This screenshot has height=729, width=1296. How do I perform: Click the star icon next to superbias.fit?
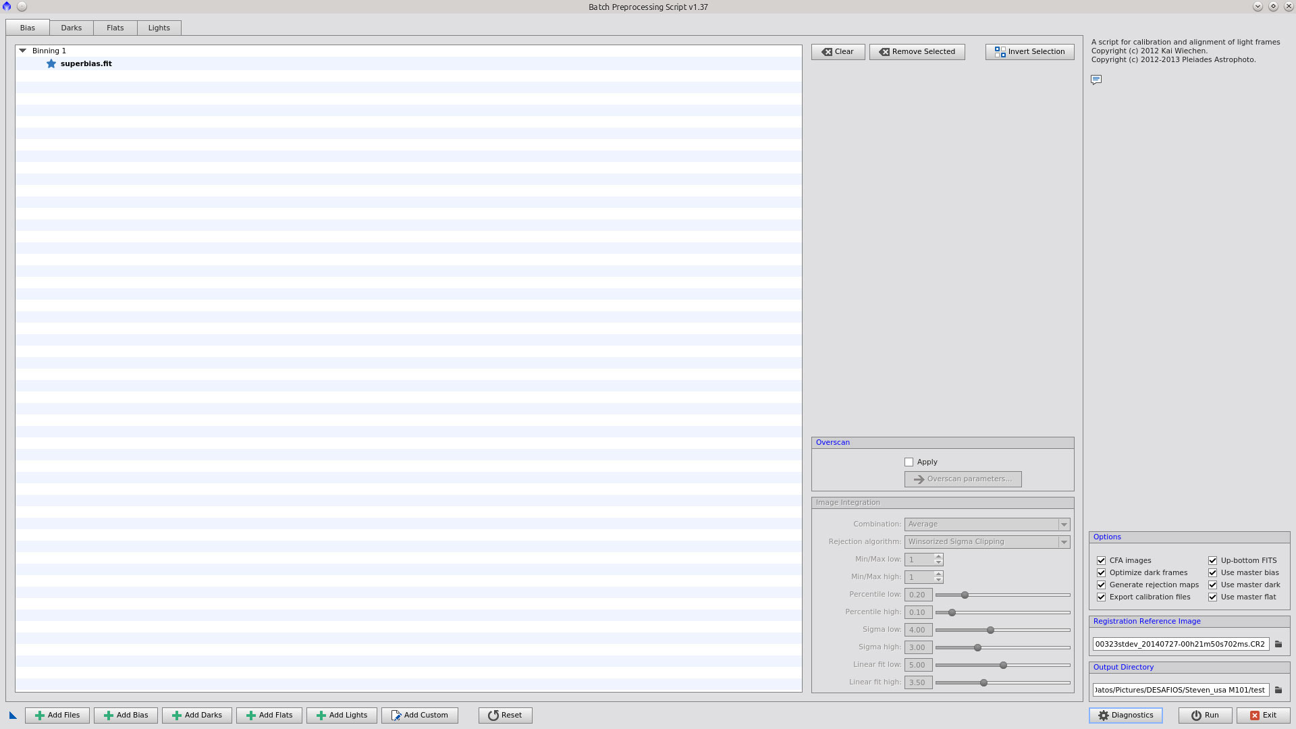pos(51,63)
